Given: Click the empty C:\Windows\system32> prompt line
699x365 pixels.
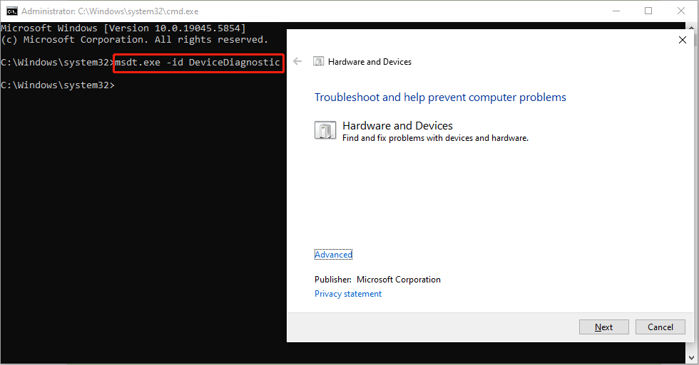Looking at the screenshot, I should coord(57,85).
